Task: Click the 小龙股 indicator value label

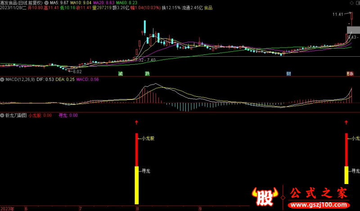Action: (x=35, y=115)
